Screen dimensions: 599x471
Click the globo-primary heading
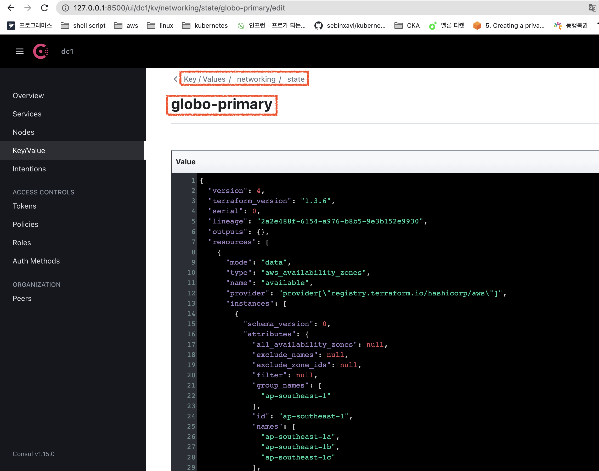pyautogui.click(x=222, y=104)
